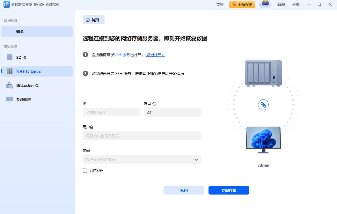Open the 菜单 menu

point(296,4)
